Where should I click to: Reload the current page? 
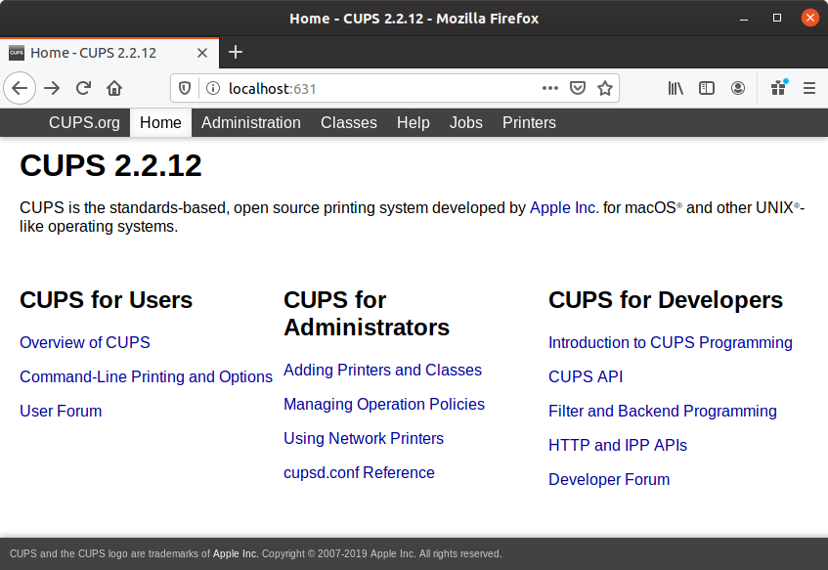click(x=83, y=88)
